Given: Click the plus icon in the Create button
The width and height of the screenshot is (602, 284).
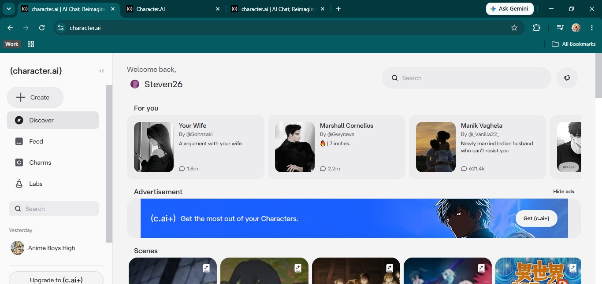Looking at the screenshot, I should click(x=20, y=97).
